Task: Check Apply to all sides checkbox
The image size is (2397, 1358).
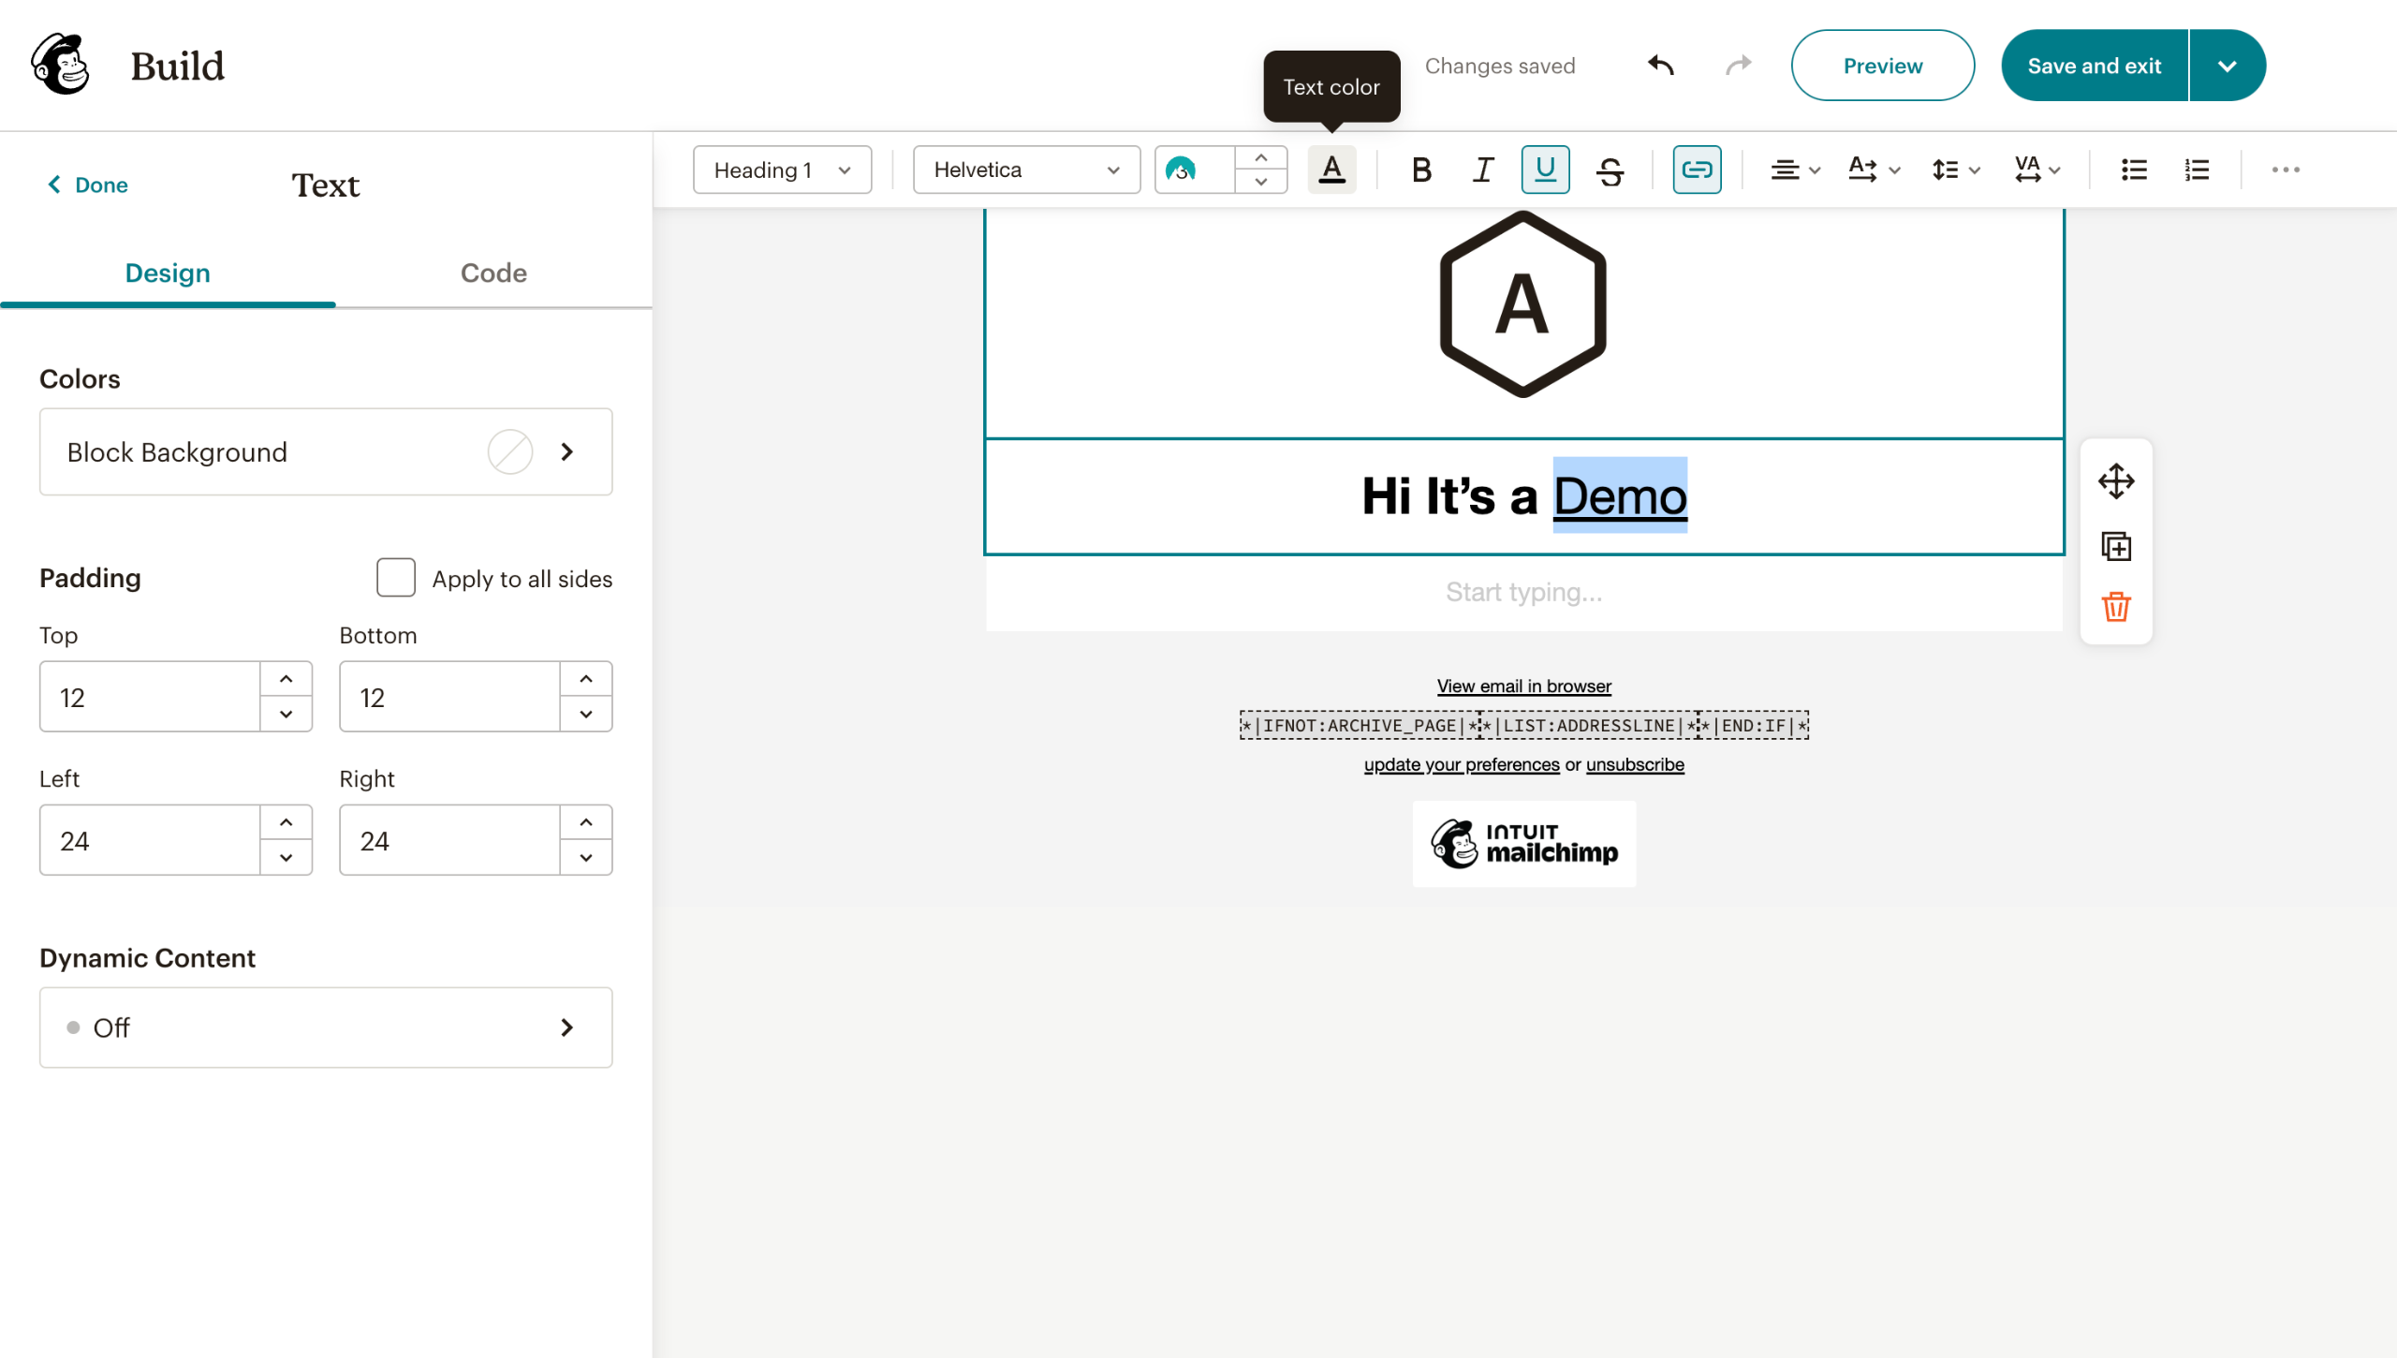Action: point(396,578)
